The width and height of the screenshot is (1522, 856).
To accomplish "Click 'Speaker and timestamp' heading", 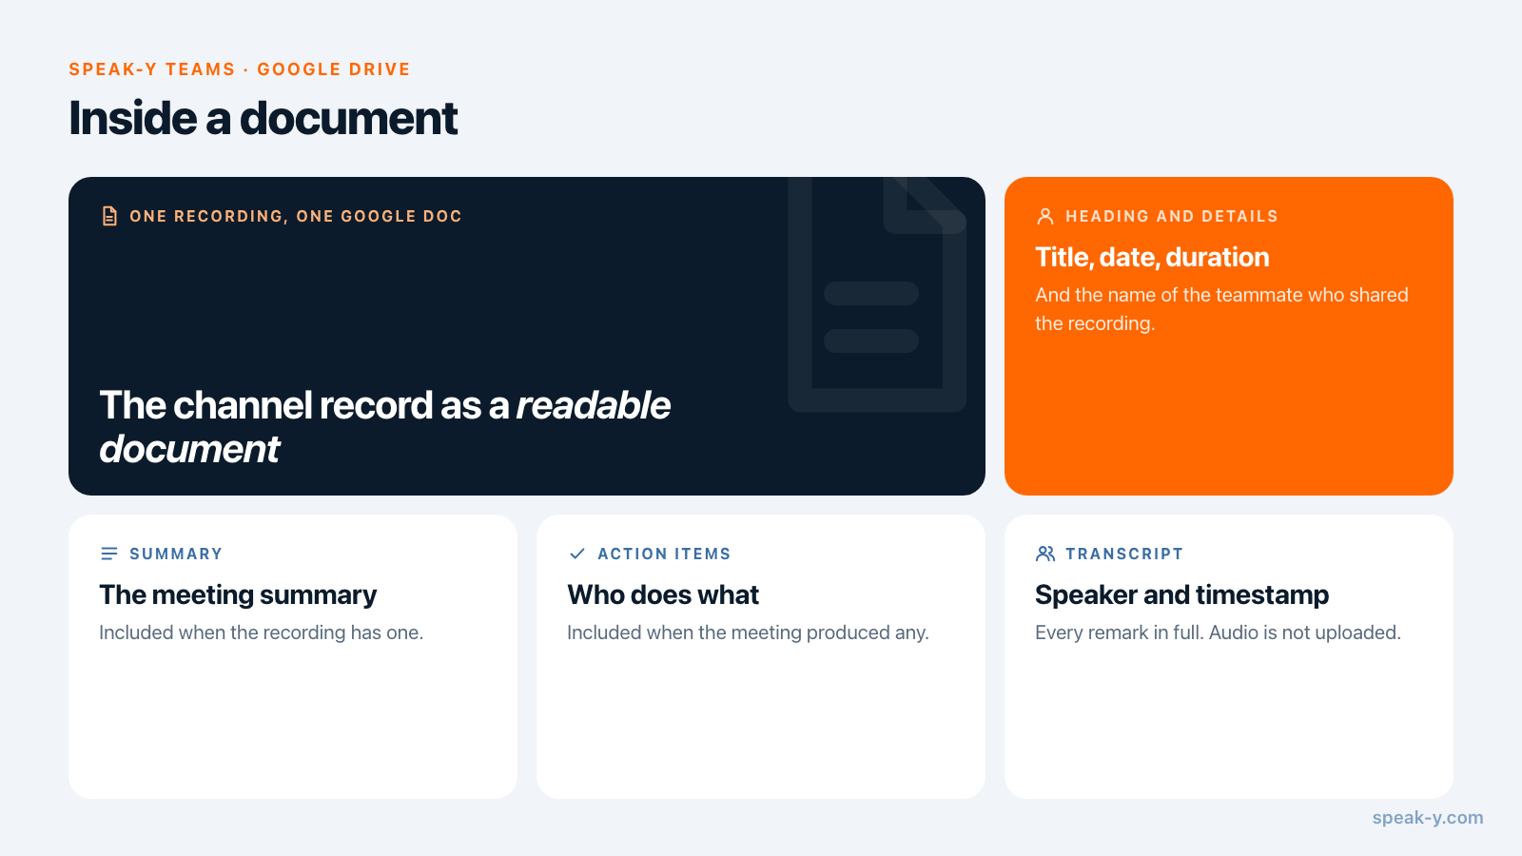I will tap(1182, 595).
